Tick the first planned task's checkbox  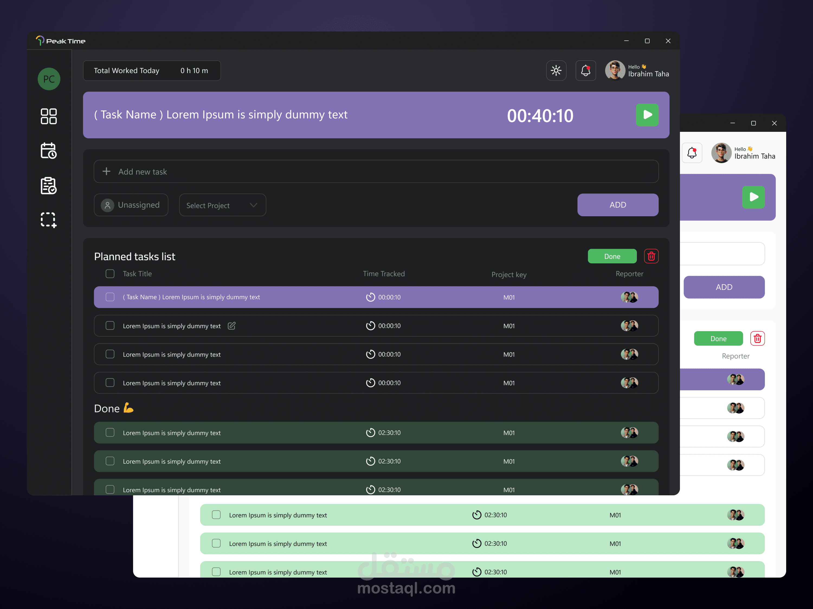pos(110,297)
